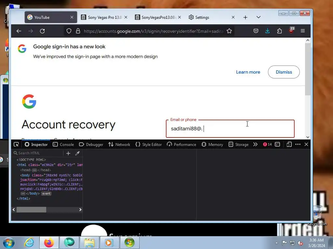Open a new browser tab
Image resolution: width=333 pixels, height=249 pixels.
click(x=245, y=18)
